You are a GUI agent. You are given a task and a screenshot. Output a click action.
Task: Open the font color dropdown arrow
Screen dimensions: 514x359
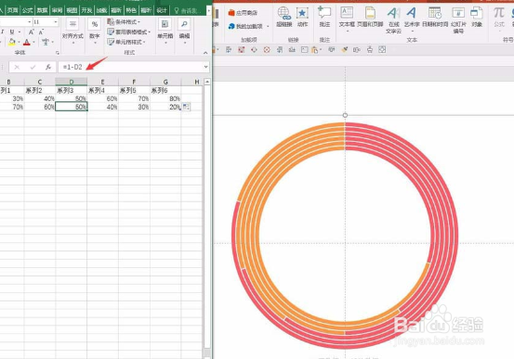(x=33, y=42)
